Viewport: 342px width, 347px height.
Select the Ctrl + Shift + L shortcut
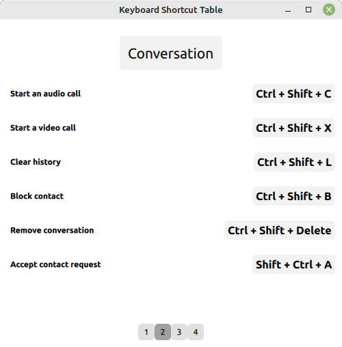coord(294,162)
